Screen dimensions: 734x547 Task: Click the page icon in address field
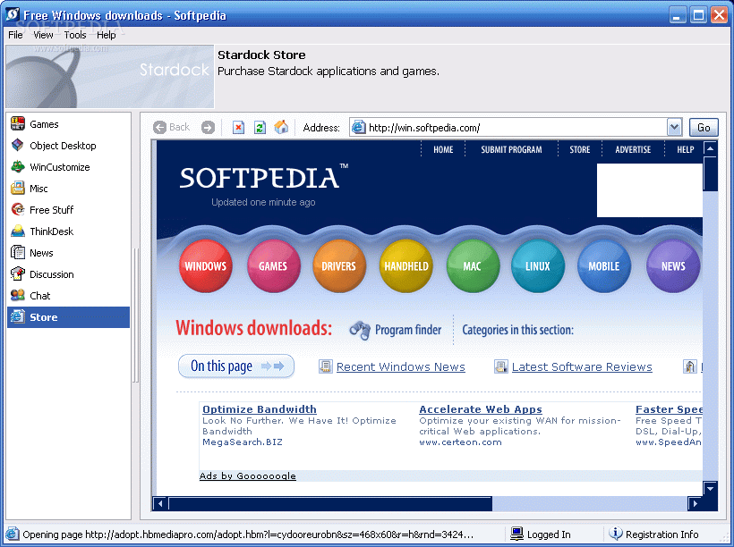click(x=359, y=127)
